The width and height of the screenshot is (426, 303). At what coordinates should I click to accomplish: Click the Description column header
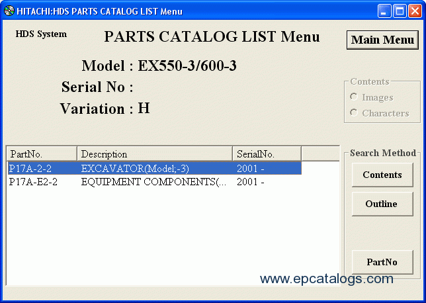point(155,154)
